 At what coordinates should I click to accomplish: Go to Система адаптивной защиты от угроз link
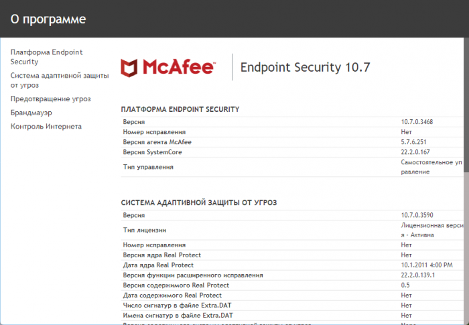(59, 80)
